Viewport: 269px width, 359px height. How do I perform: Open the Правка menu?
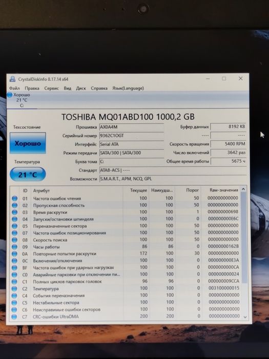point(32,88)
